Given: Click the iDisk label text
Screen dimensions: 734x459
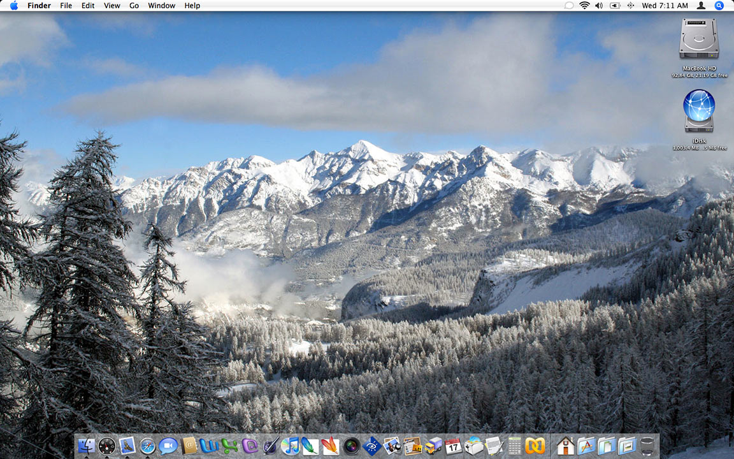Looking at the screenshot, I should (700, 141).
